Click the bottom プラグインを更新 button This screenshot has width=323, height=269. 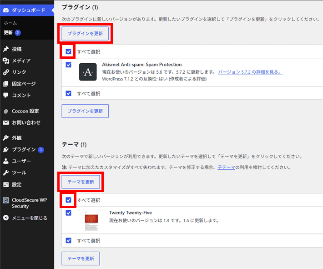85,111
